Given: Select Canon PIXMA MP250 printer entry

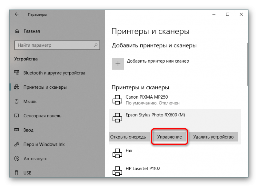Looking at the screenshot, I should tap(175, 100).
